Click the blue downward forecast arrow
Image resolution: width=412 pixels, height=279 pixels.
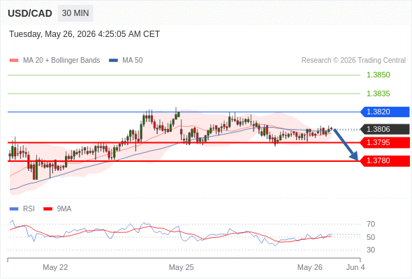point(346,144)
